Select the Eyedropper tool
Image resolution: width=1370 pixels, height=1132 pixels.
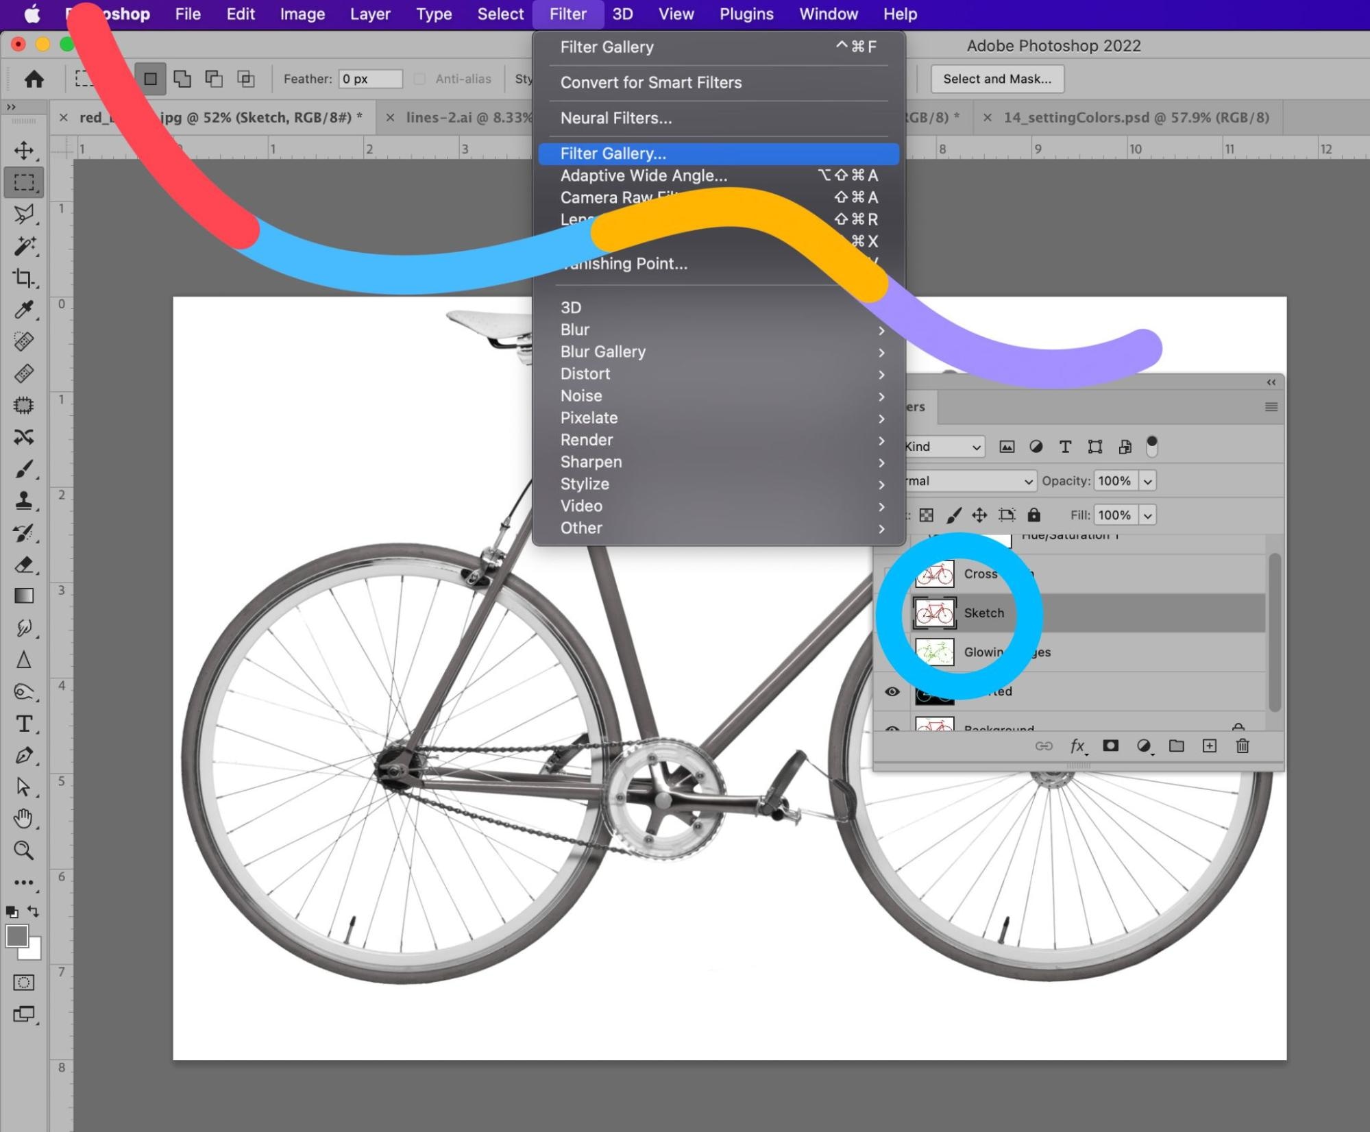tap(24, 310)
